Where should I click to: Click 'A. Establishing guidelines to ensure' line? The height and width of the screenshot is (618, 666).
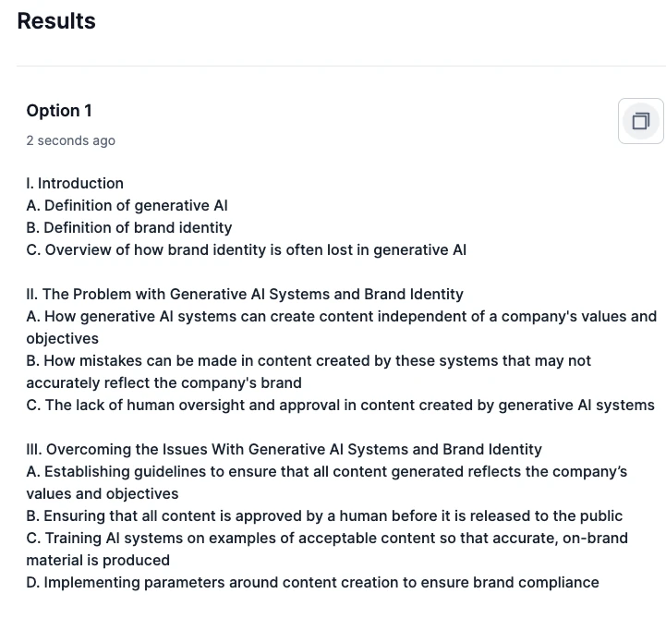pyautogui.click(x=327, y=471)
